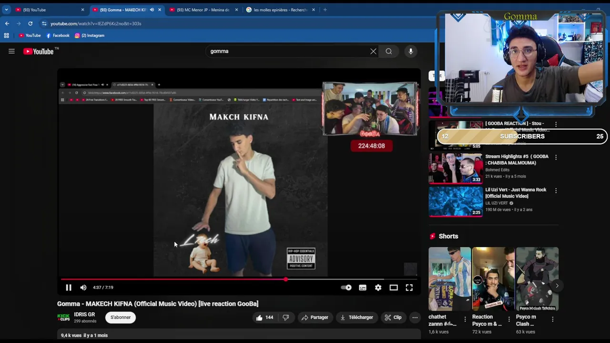Pause the video playback

pyautogui.click(x=69, y=288)
